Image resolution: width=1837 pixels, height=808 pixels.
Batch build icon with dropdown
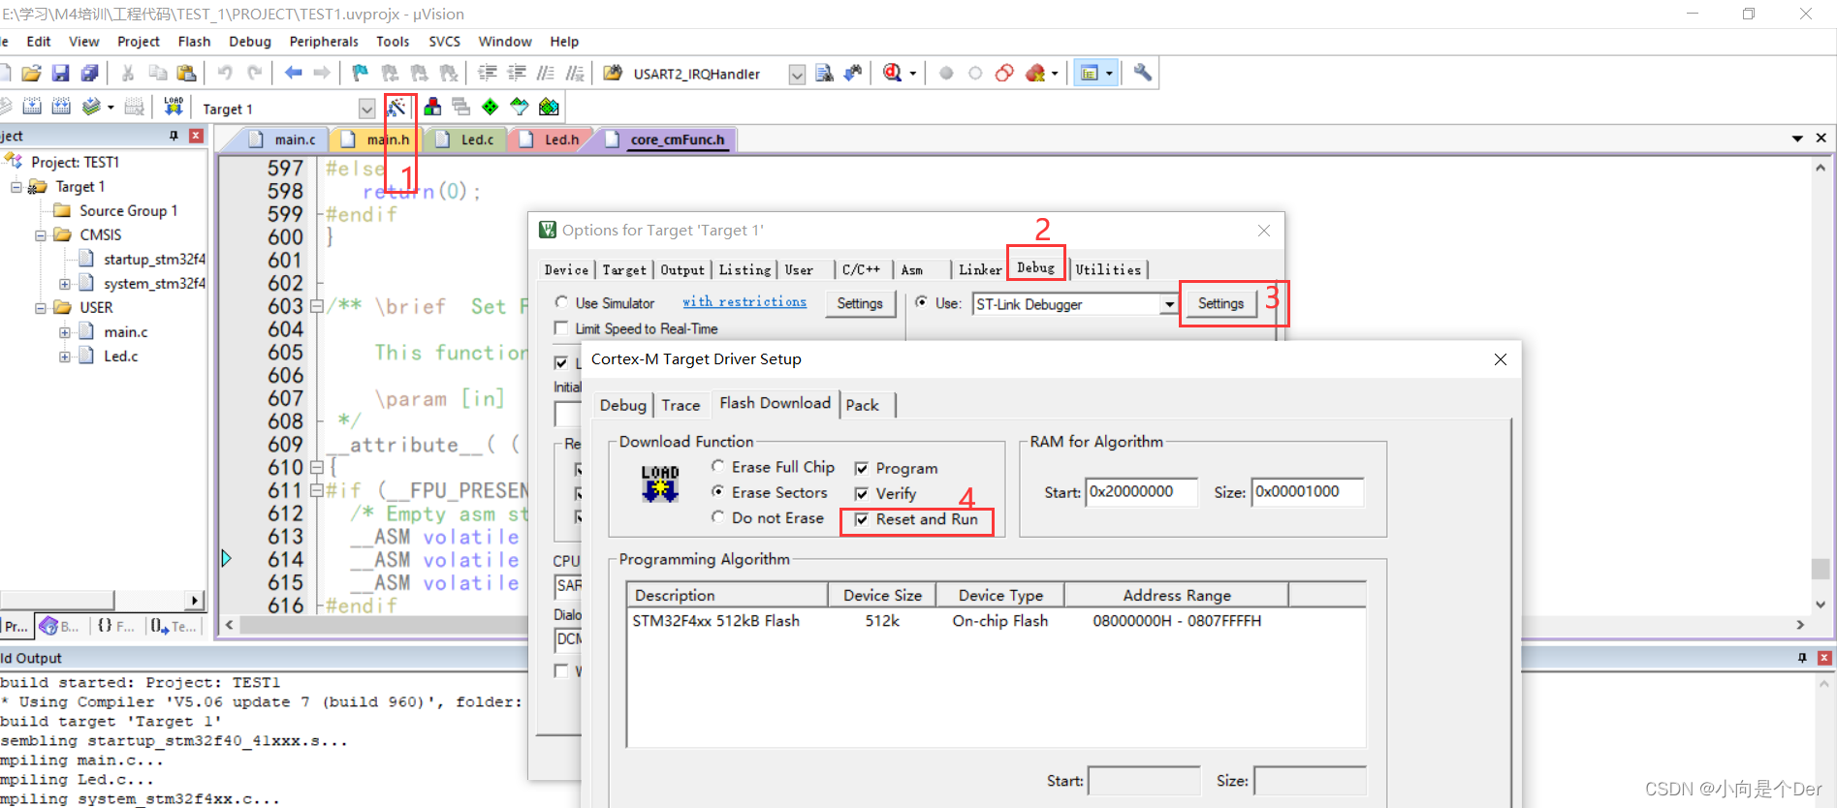pos(97,108)
